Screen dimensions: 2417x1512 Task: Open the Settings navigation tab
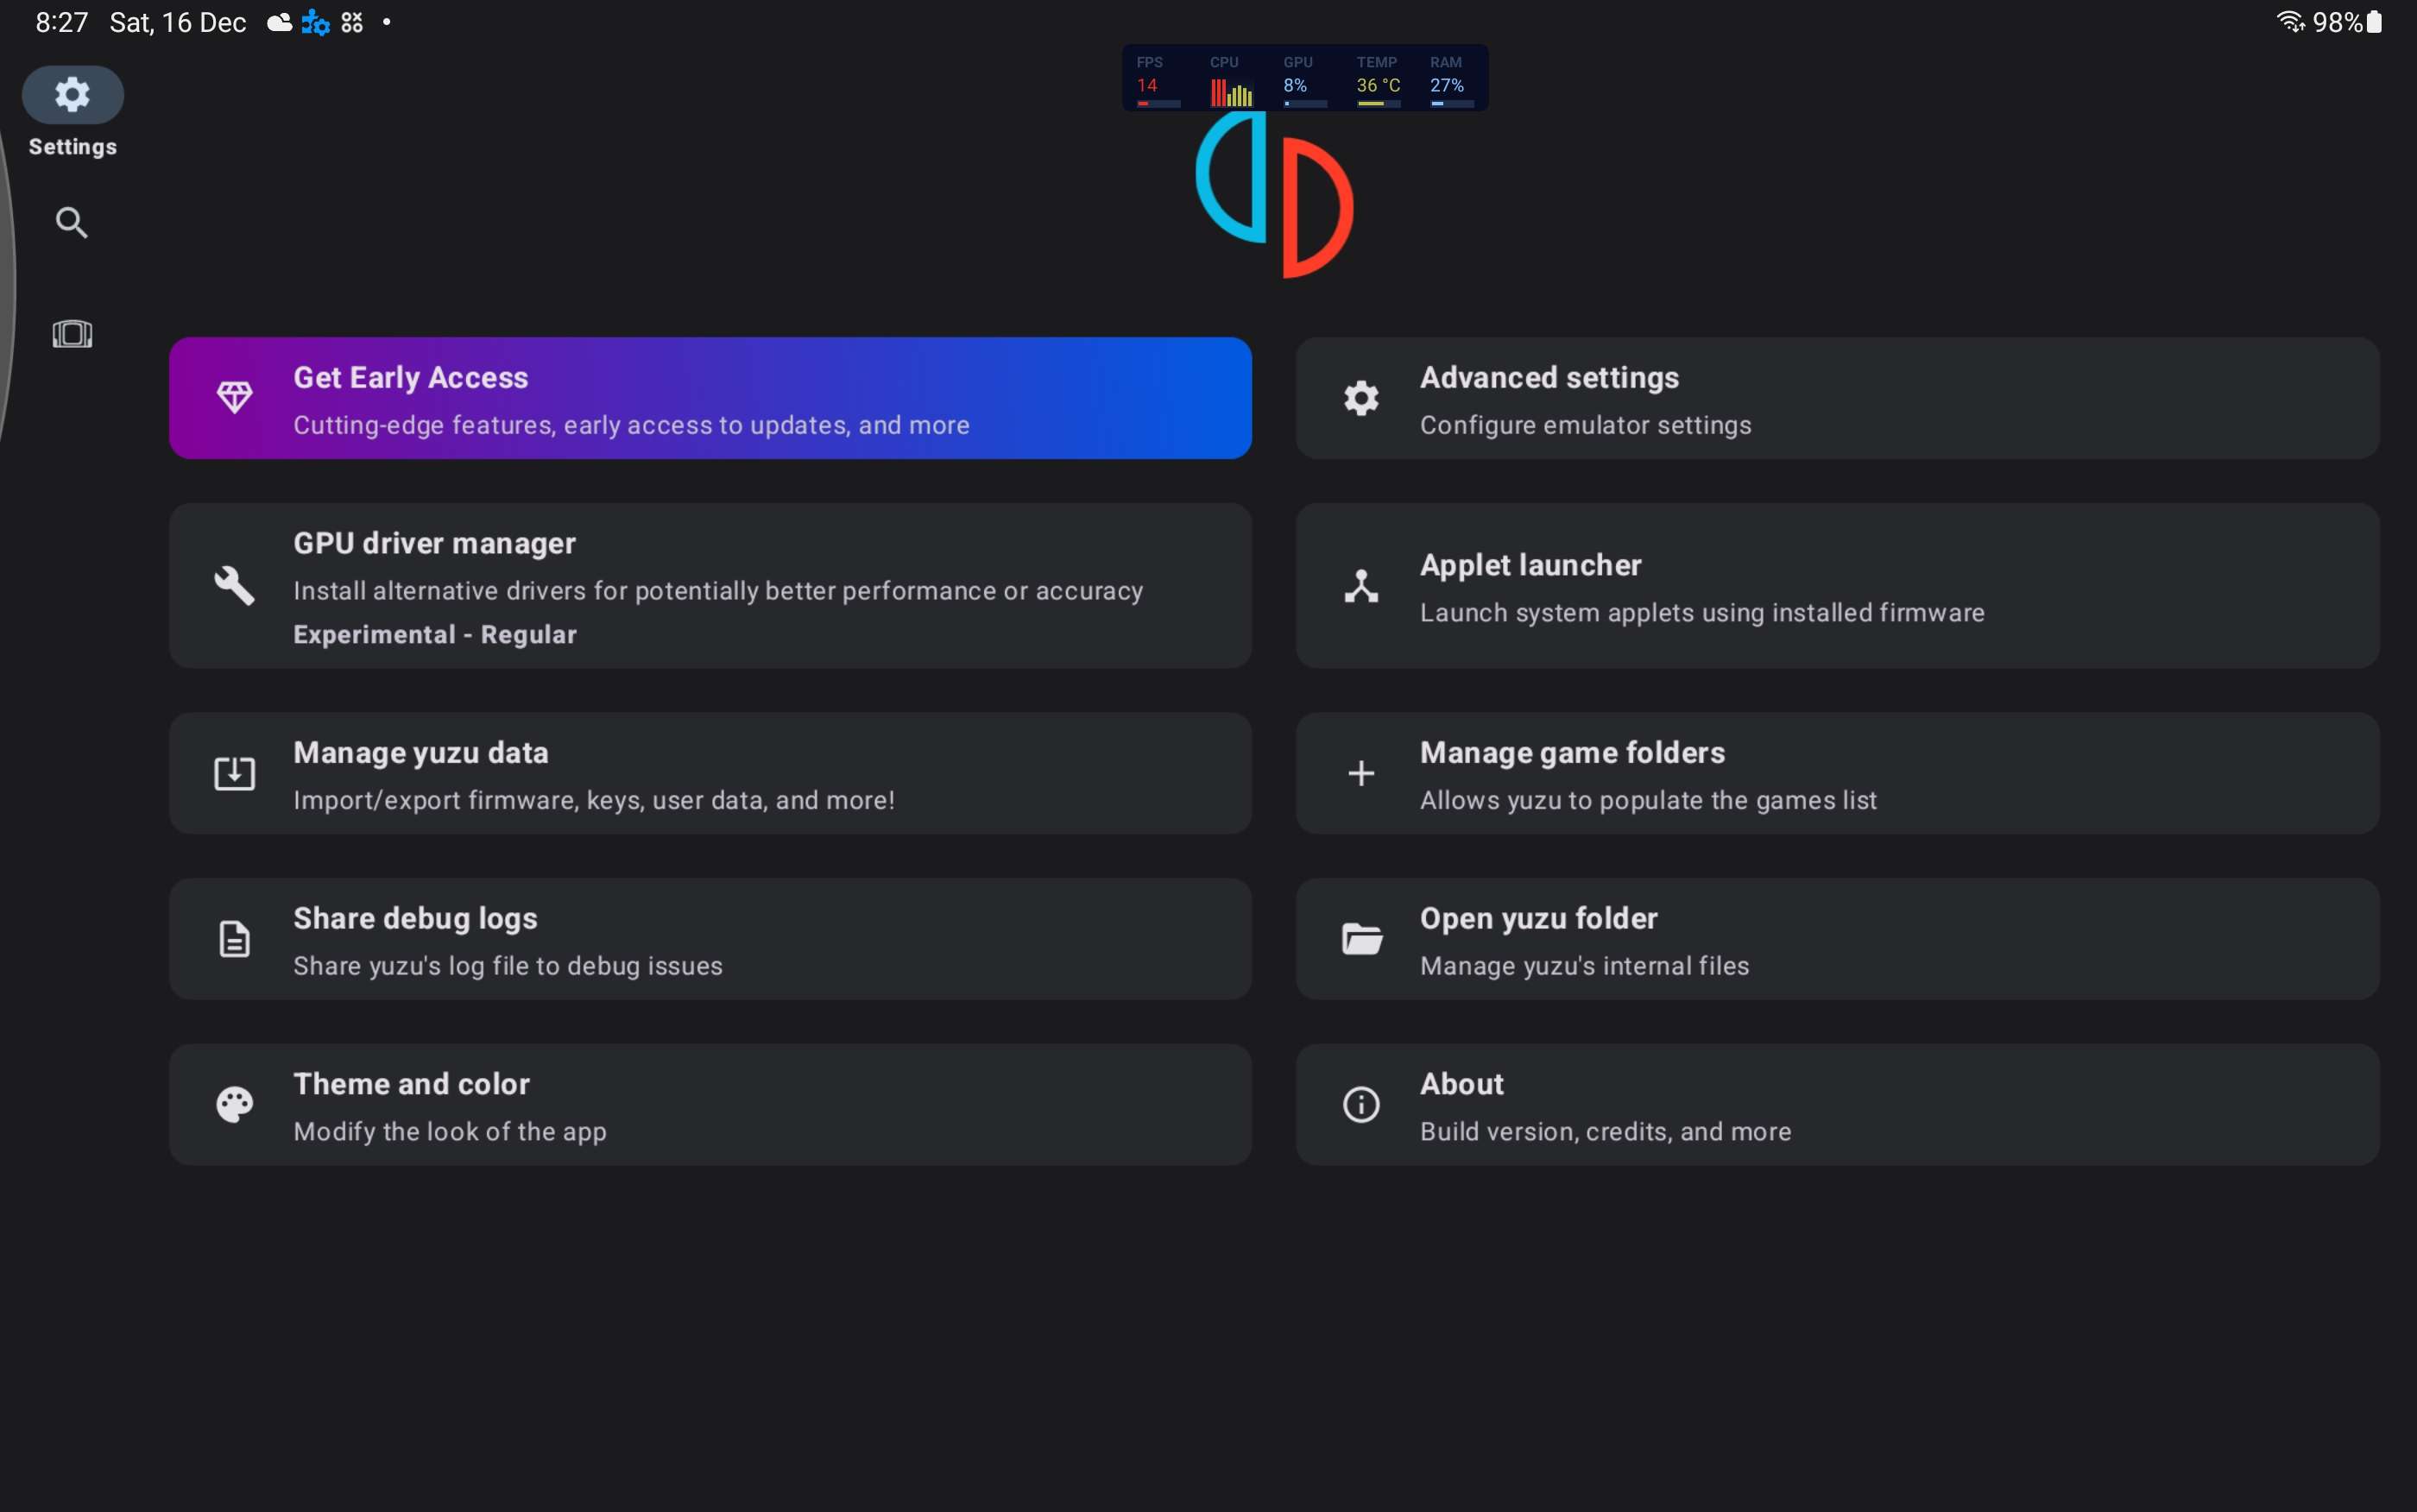(72, 96)
